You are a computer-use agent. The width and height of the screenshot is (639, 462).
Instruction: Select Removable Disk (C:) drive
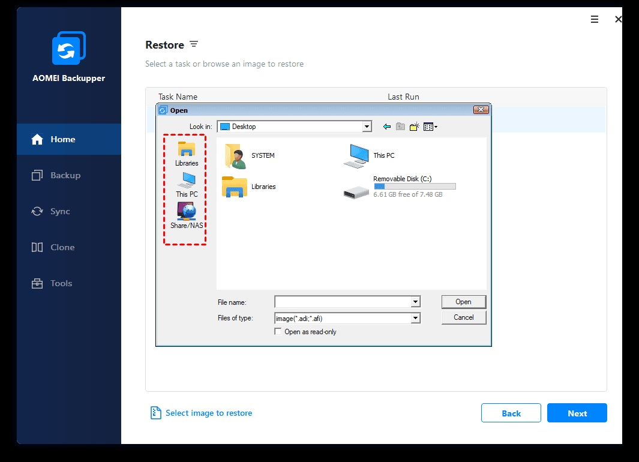click(399, 187)
